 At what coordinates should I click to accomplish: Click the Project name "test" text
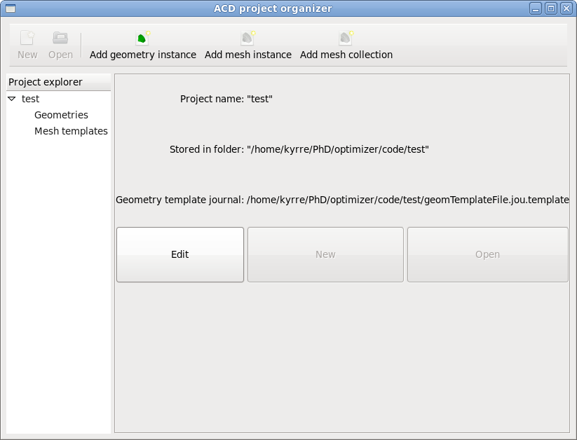click(x=260, y=99)
